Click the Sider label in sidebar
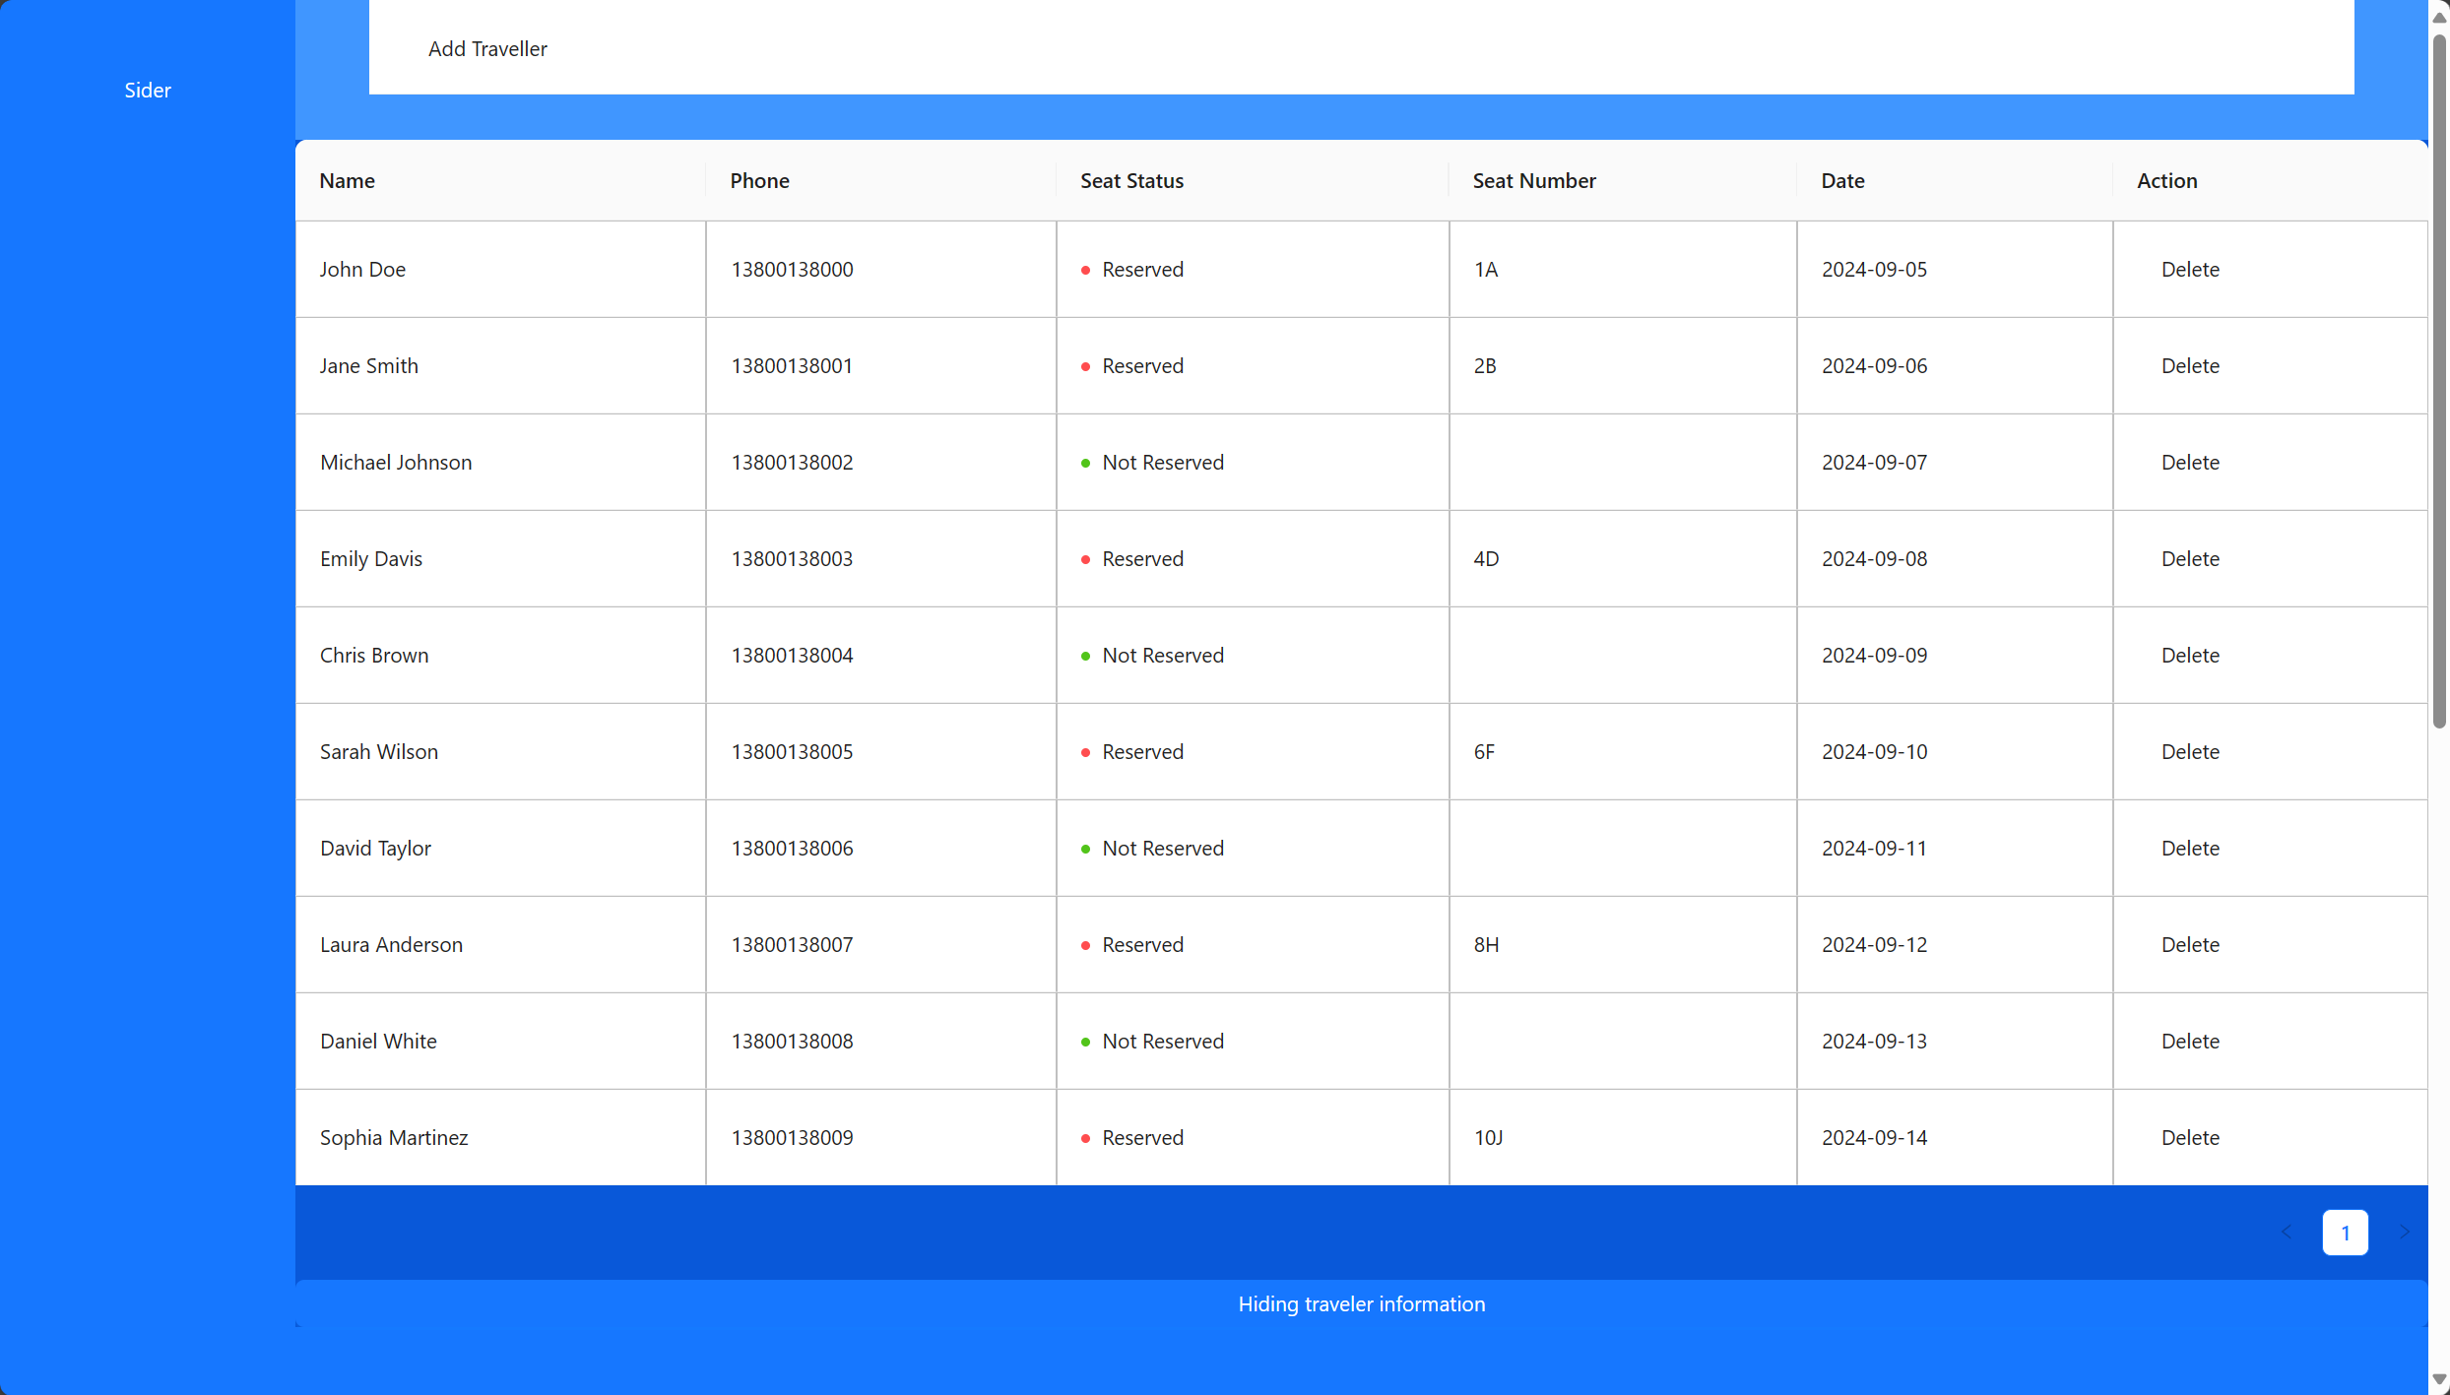Viewport: 2450px width, 1395px height. [148, 91]
